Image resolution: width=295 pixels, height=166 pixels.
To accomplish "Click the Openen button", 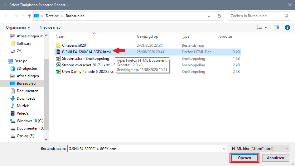I will click(244, 158).
